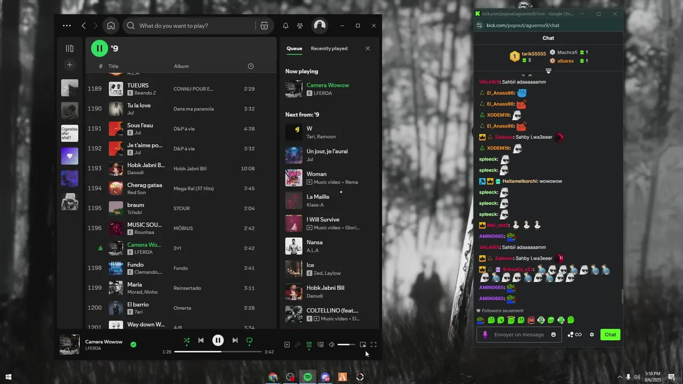Create a playlist with the plus button
Screen dimensions: 683x384
coord(69,65)
